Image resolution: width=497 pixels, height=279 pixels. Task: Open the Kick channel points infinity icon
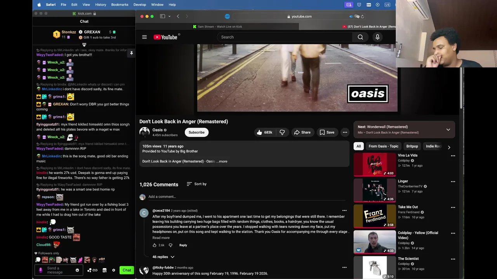(92, 270)
